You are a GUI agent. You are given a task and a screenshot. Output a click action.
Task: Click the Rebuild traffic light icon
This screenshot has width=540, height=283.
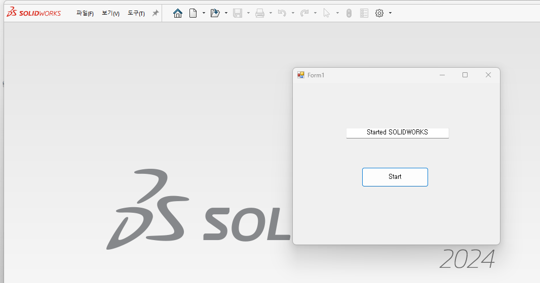click(349, 13)
